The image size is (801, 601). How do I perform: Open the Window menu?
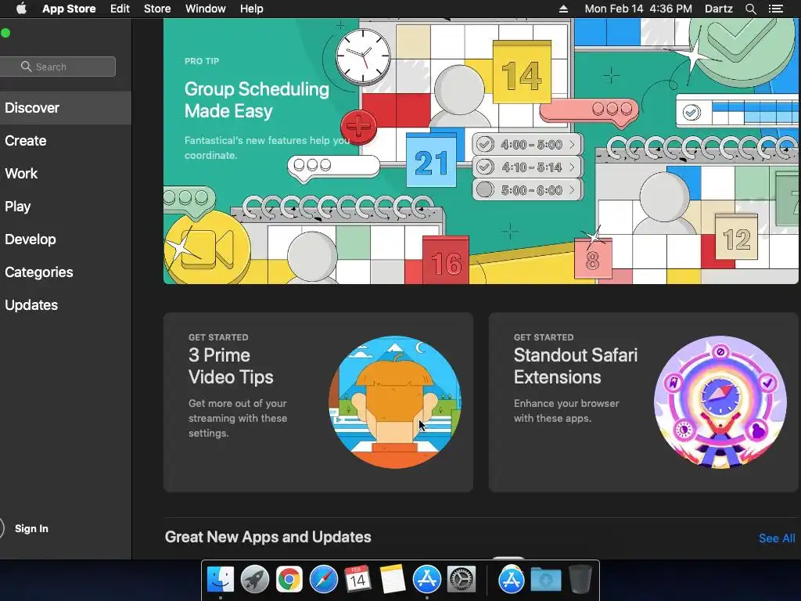[206, 9]
